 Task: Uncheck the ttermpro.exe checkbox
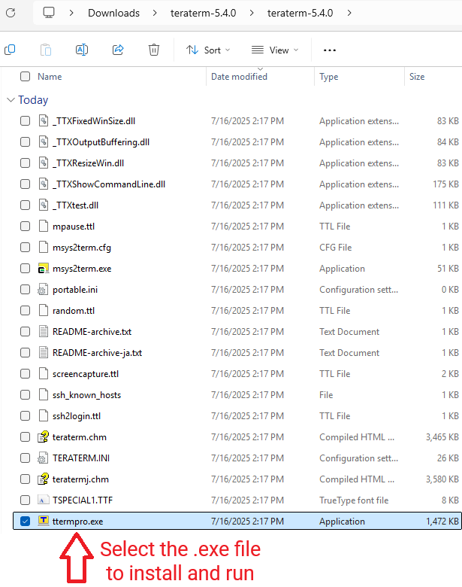point(25,521)
